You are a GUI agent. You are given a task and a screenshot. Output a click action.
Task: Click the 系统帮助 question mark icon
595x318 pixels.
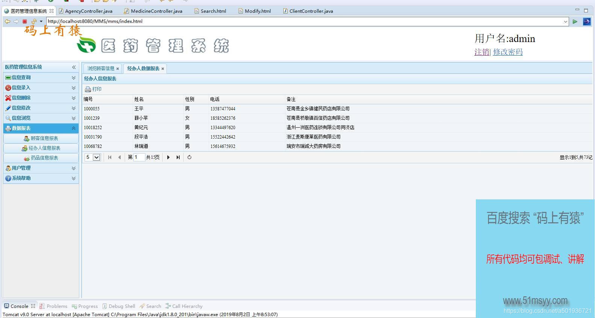point(8,178)
